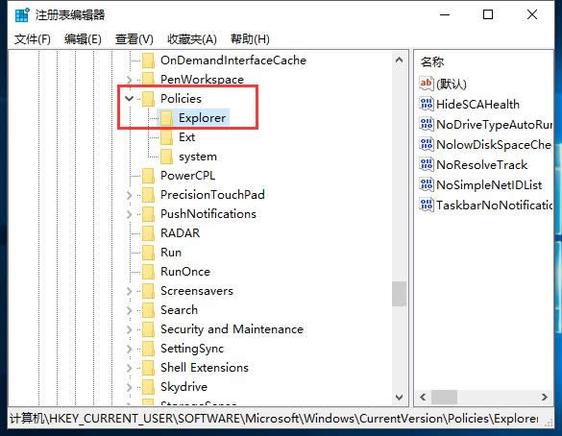Screen dimensions: 562x436
Task: Click the tree pane vertical scrollbar thumb
Action: pyautogui.click(x=399, y=294)
